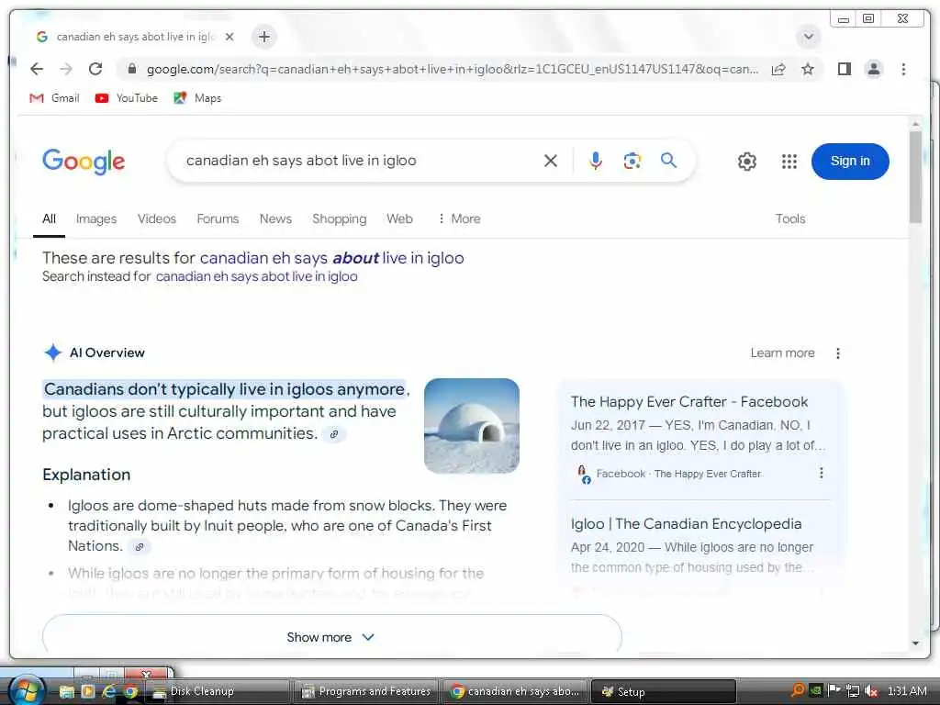Click the page vertical scrollbar thumb
Image resolution: width=940 pixels, height=705 pixels.
[915, 177]
